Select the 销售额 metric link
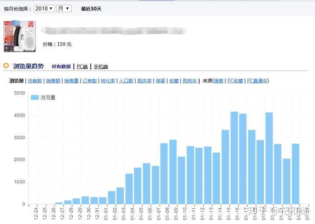 (53, 81)
